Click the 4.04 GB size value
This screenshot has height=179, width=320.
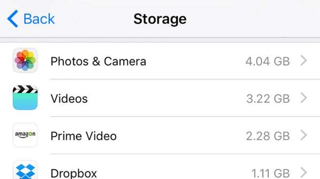[x=267, y=61]
